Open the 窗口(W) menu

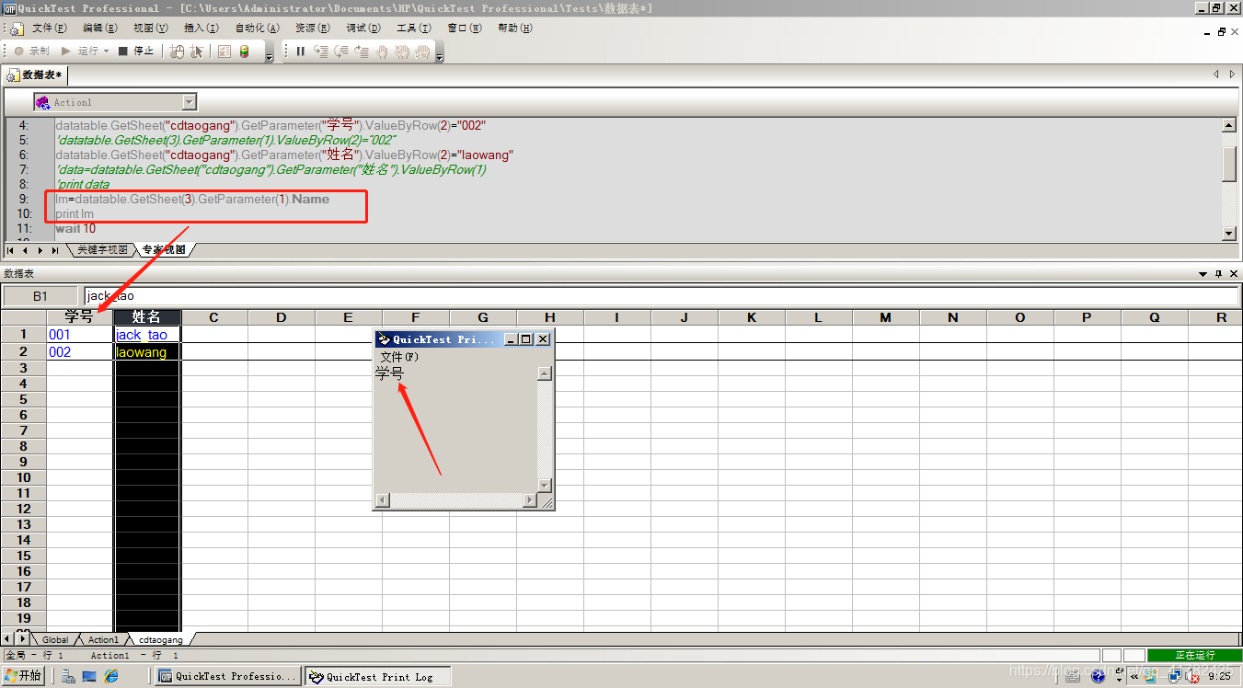point(465,29)
